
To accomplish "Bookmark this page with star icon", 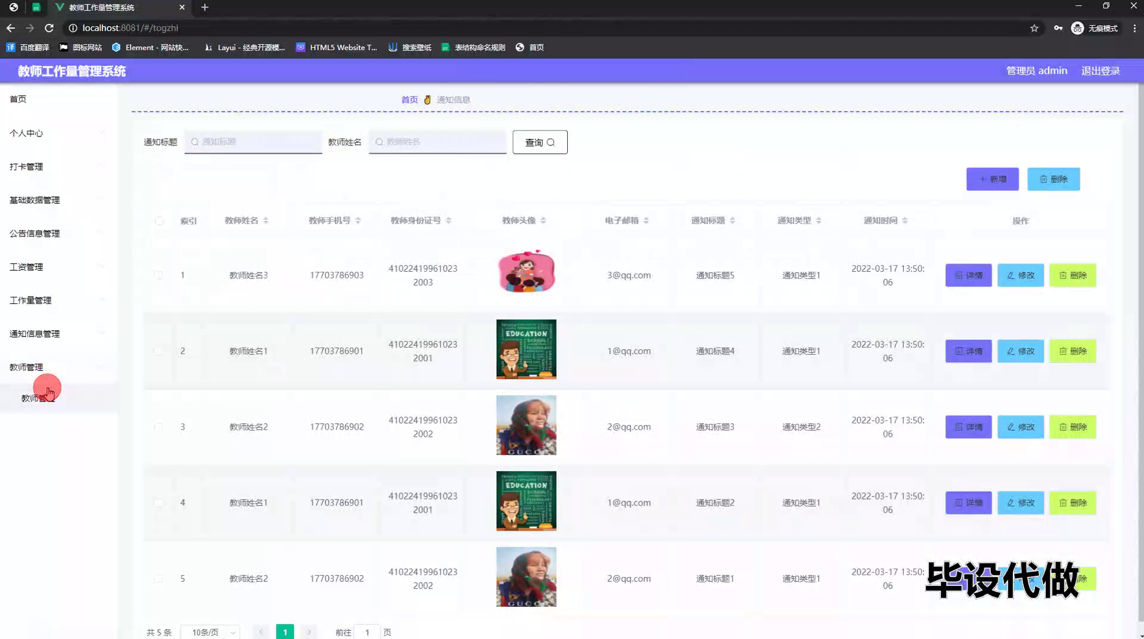I will click(x=1034, y=28).
